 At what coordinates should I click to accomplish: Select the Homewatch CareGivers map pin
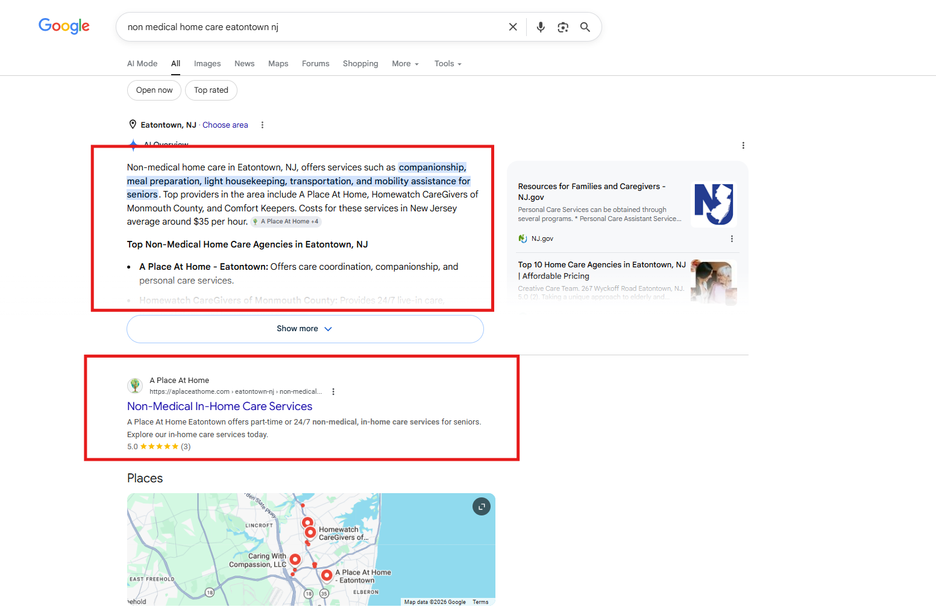[310, 532]
